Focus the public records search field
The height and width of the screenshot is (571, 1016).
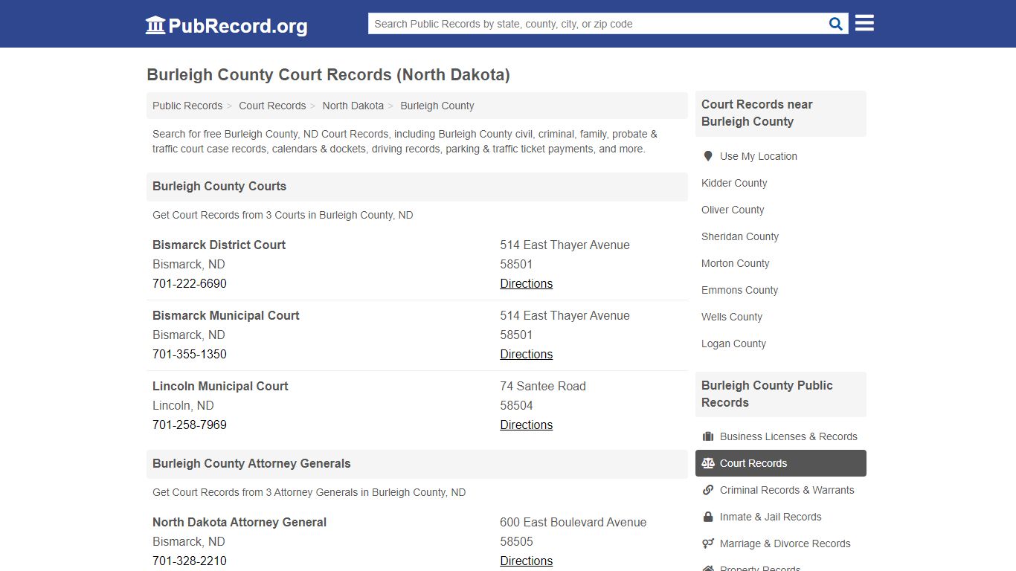tap(597, 24)
